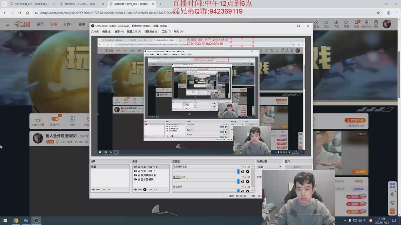Viewport: 401px width, 225px height.
Task: Open 直播 link on Douyu nav bar
Action: point(53,24)
